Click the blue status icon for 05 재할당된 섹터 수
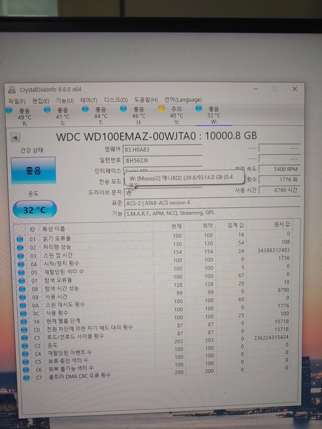322x429 pixels. (x=21, y=272)
